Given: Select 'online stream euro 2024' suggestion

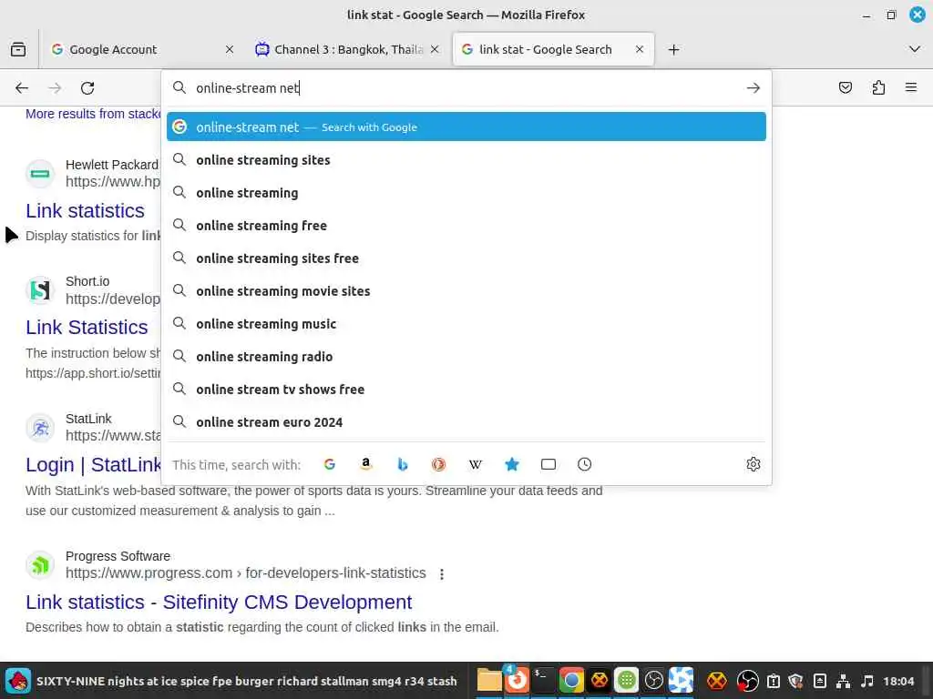Looking at the screenshot, I should click(466, 421).
